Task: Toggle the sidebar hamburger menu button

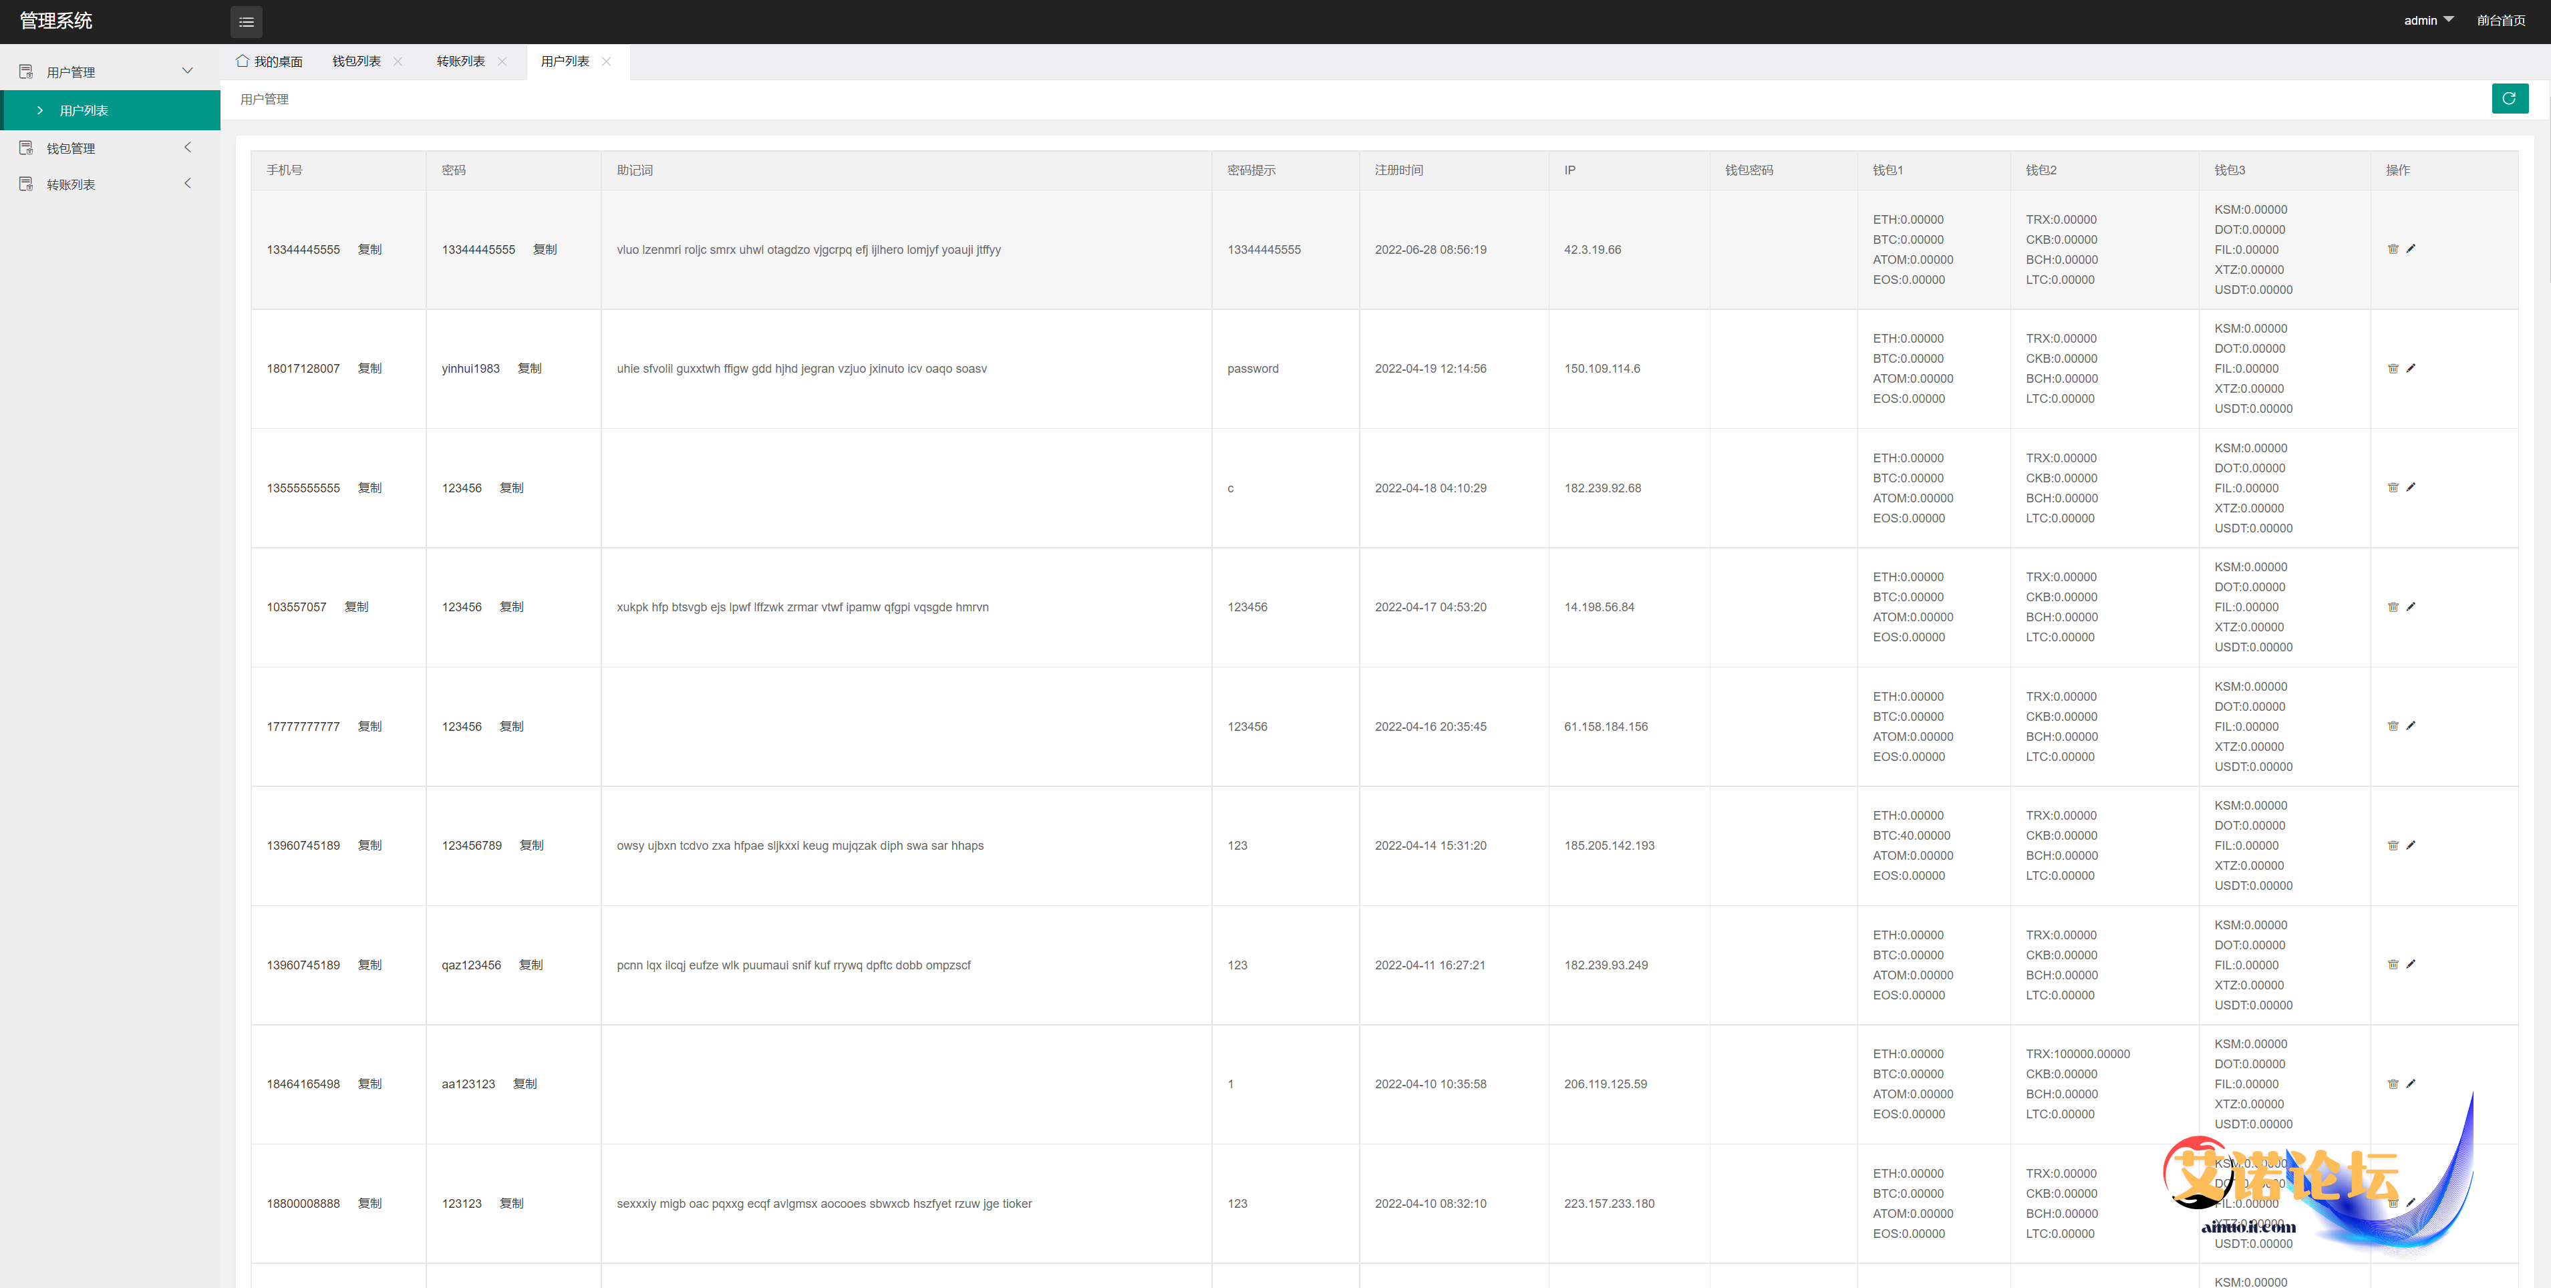Action: point(247,22)
